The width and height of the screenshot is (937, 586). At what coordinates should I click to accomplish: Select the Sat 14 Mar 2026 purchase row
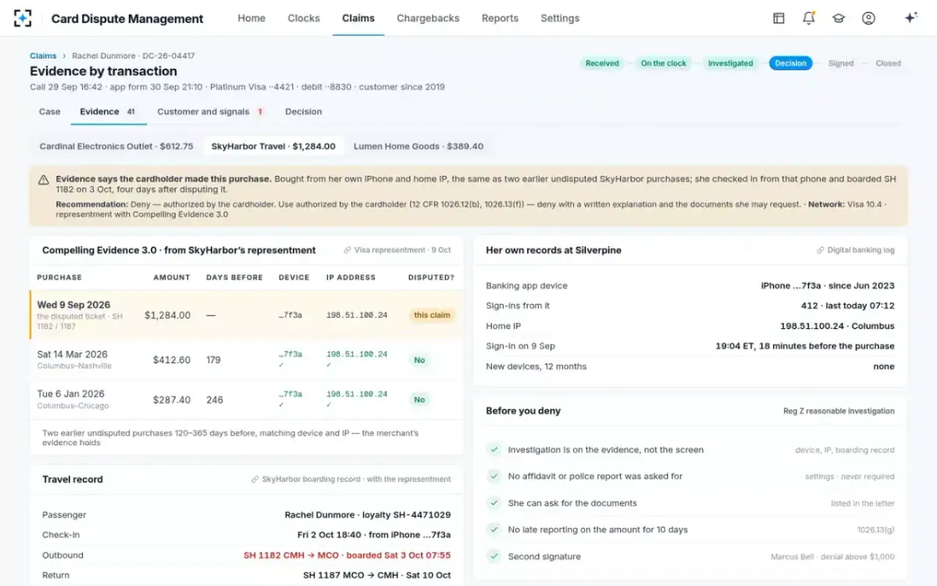pyautogui.click(x=246, y=359)
